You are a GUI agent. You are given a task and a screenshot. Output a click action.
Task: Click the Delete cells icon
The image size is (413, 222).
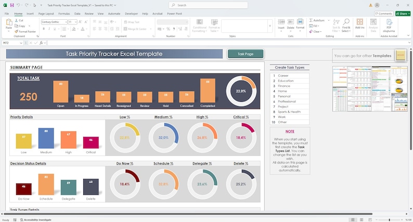[291, 22]
